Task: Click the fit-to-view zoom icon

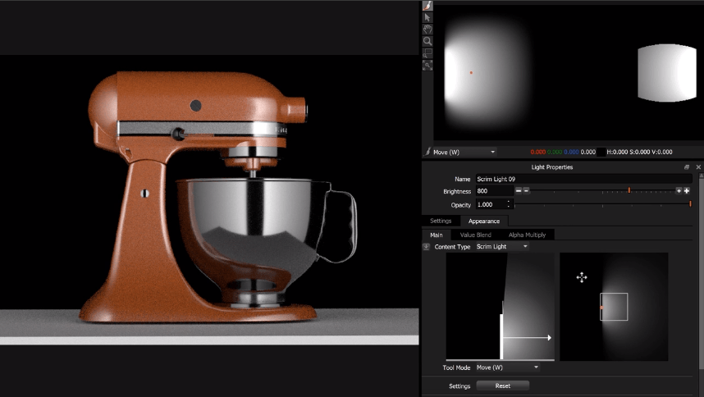Action: 427,65
